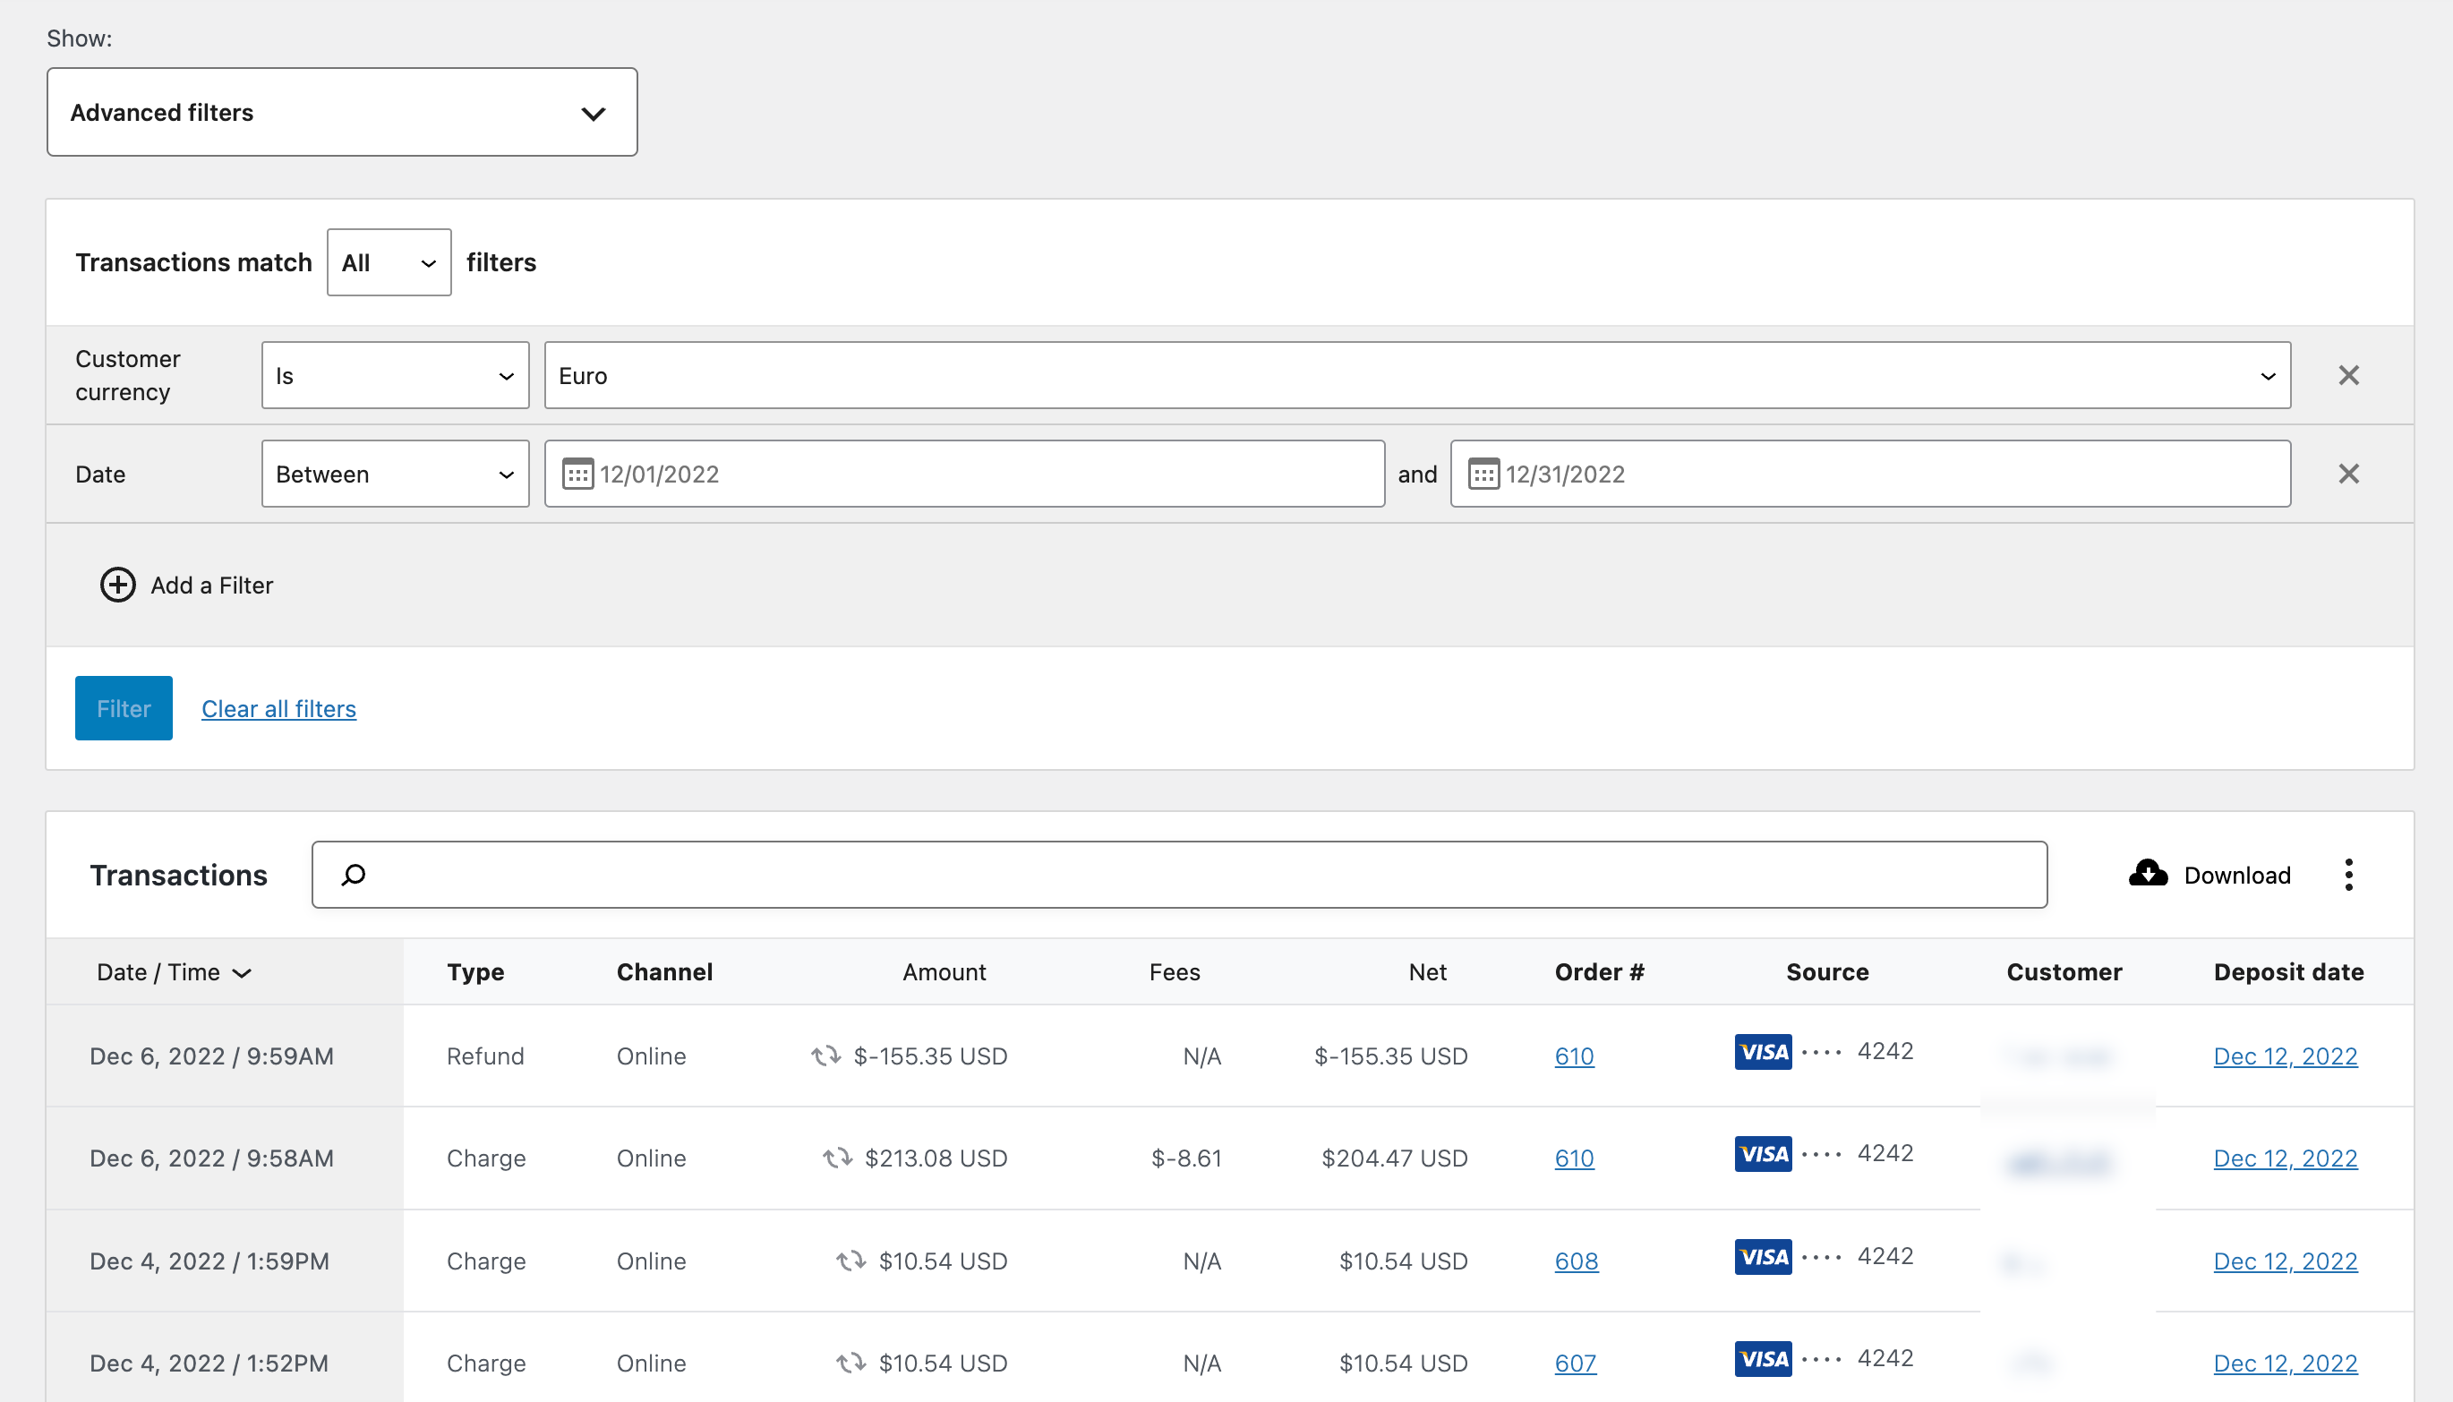Click the Clear all filters link
The image size is (2453, 1402).
278,708
